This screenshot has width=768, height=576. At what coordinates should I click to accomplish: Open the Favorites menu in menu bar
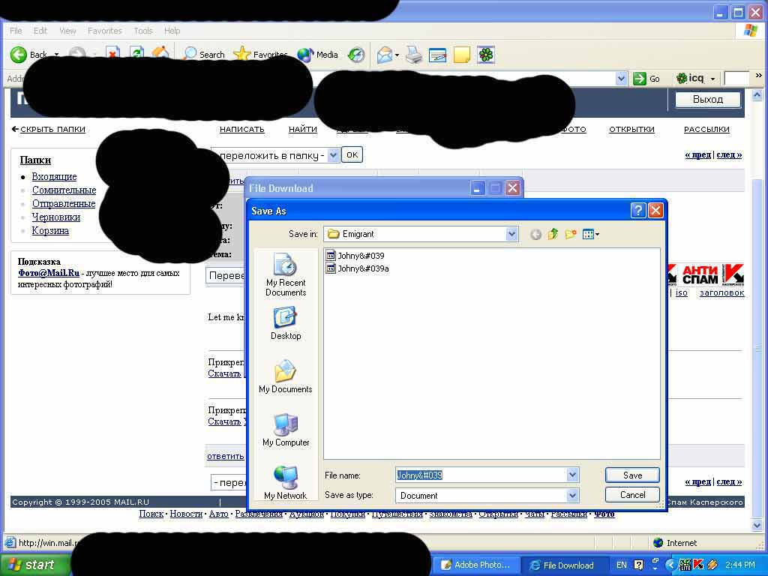pyautogui.click(x=105, y=31)
